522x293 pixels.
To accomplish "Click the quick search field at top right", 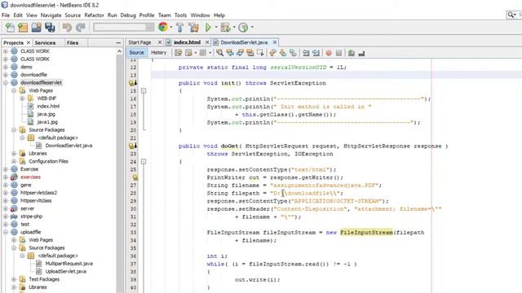I will point(514,15).
